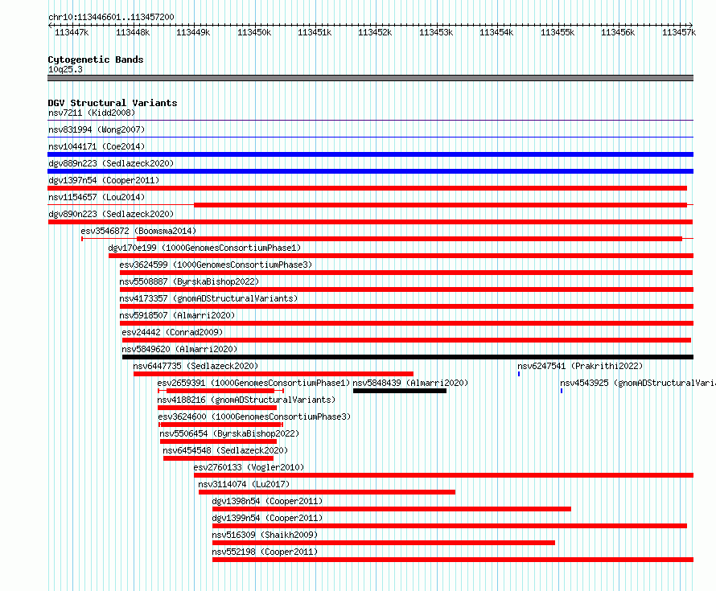Select nsv4173357 (gnomADStructuralVariants) label

pyautogui.click(x=208, y=298)
